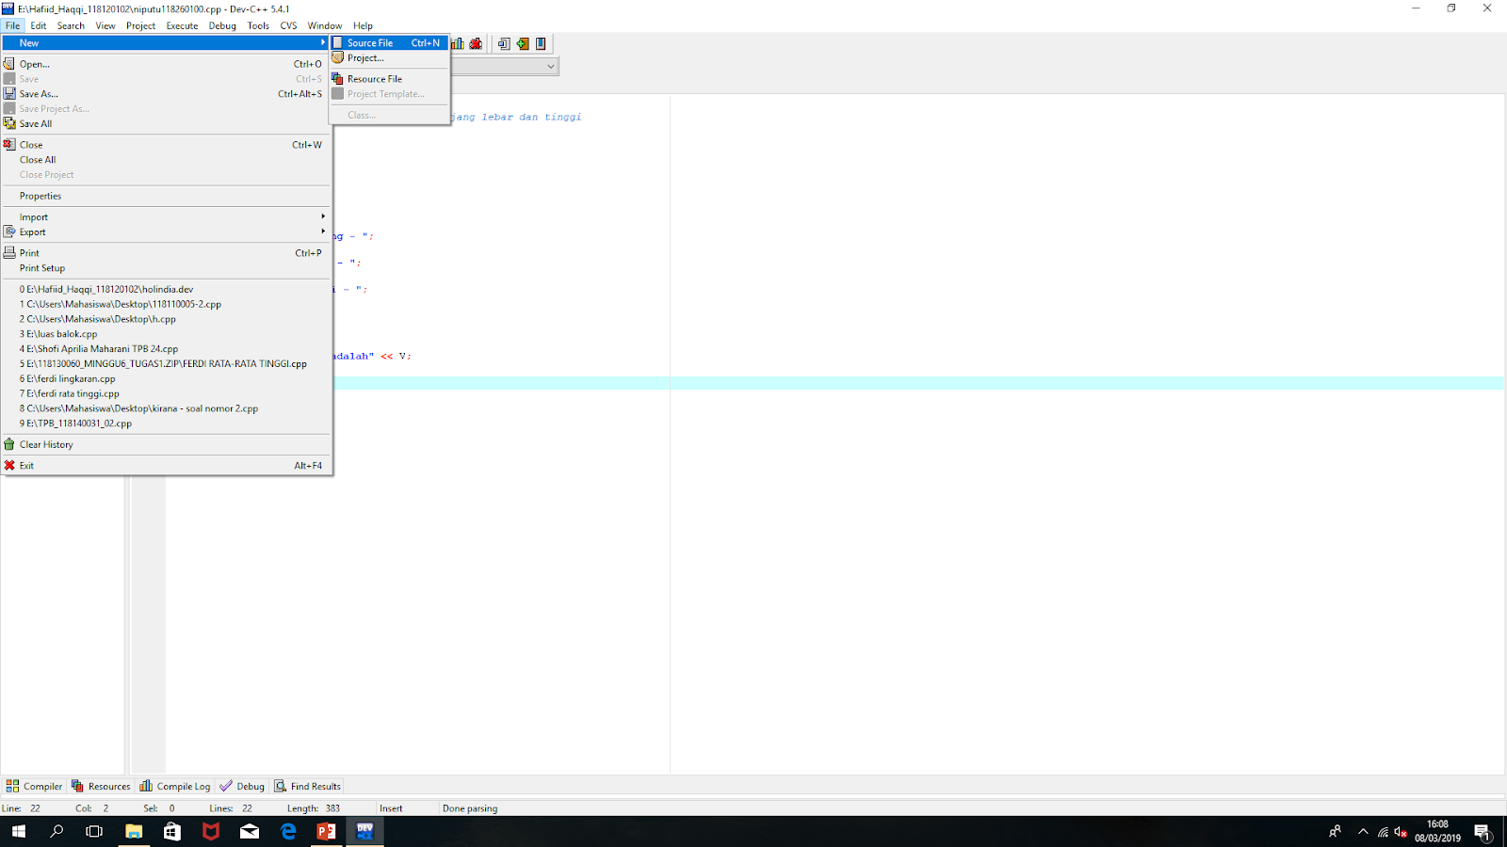Click the Profile analysis bar-chart toolbar icon
Image resolution: width=1507 pixels, height=847 pixels.
pos(458,43)
